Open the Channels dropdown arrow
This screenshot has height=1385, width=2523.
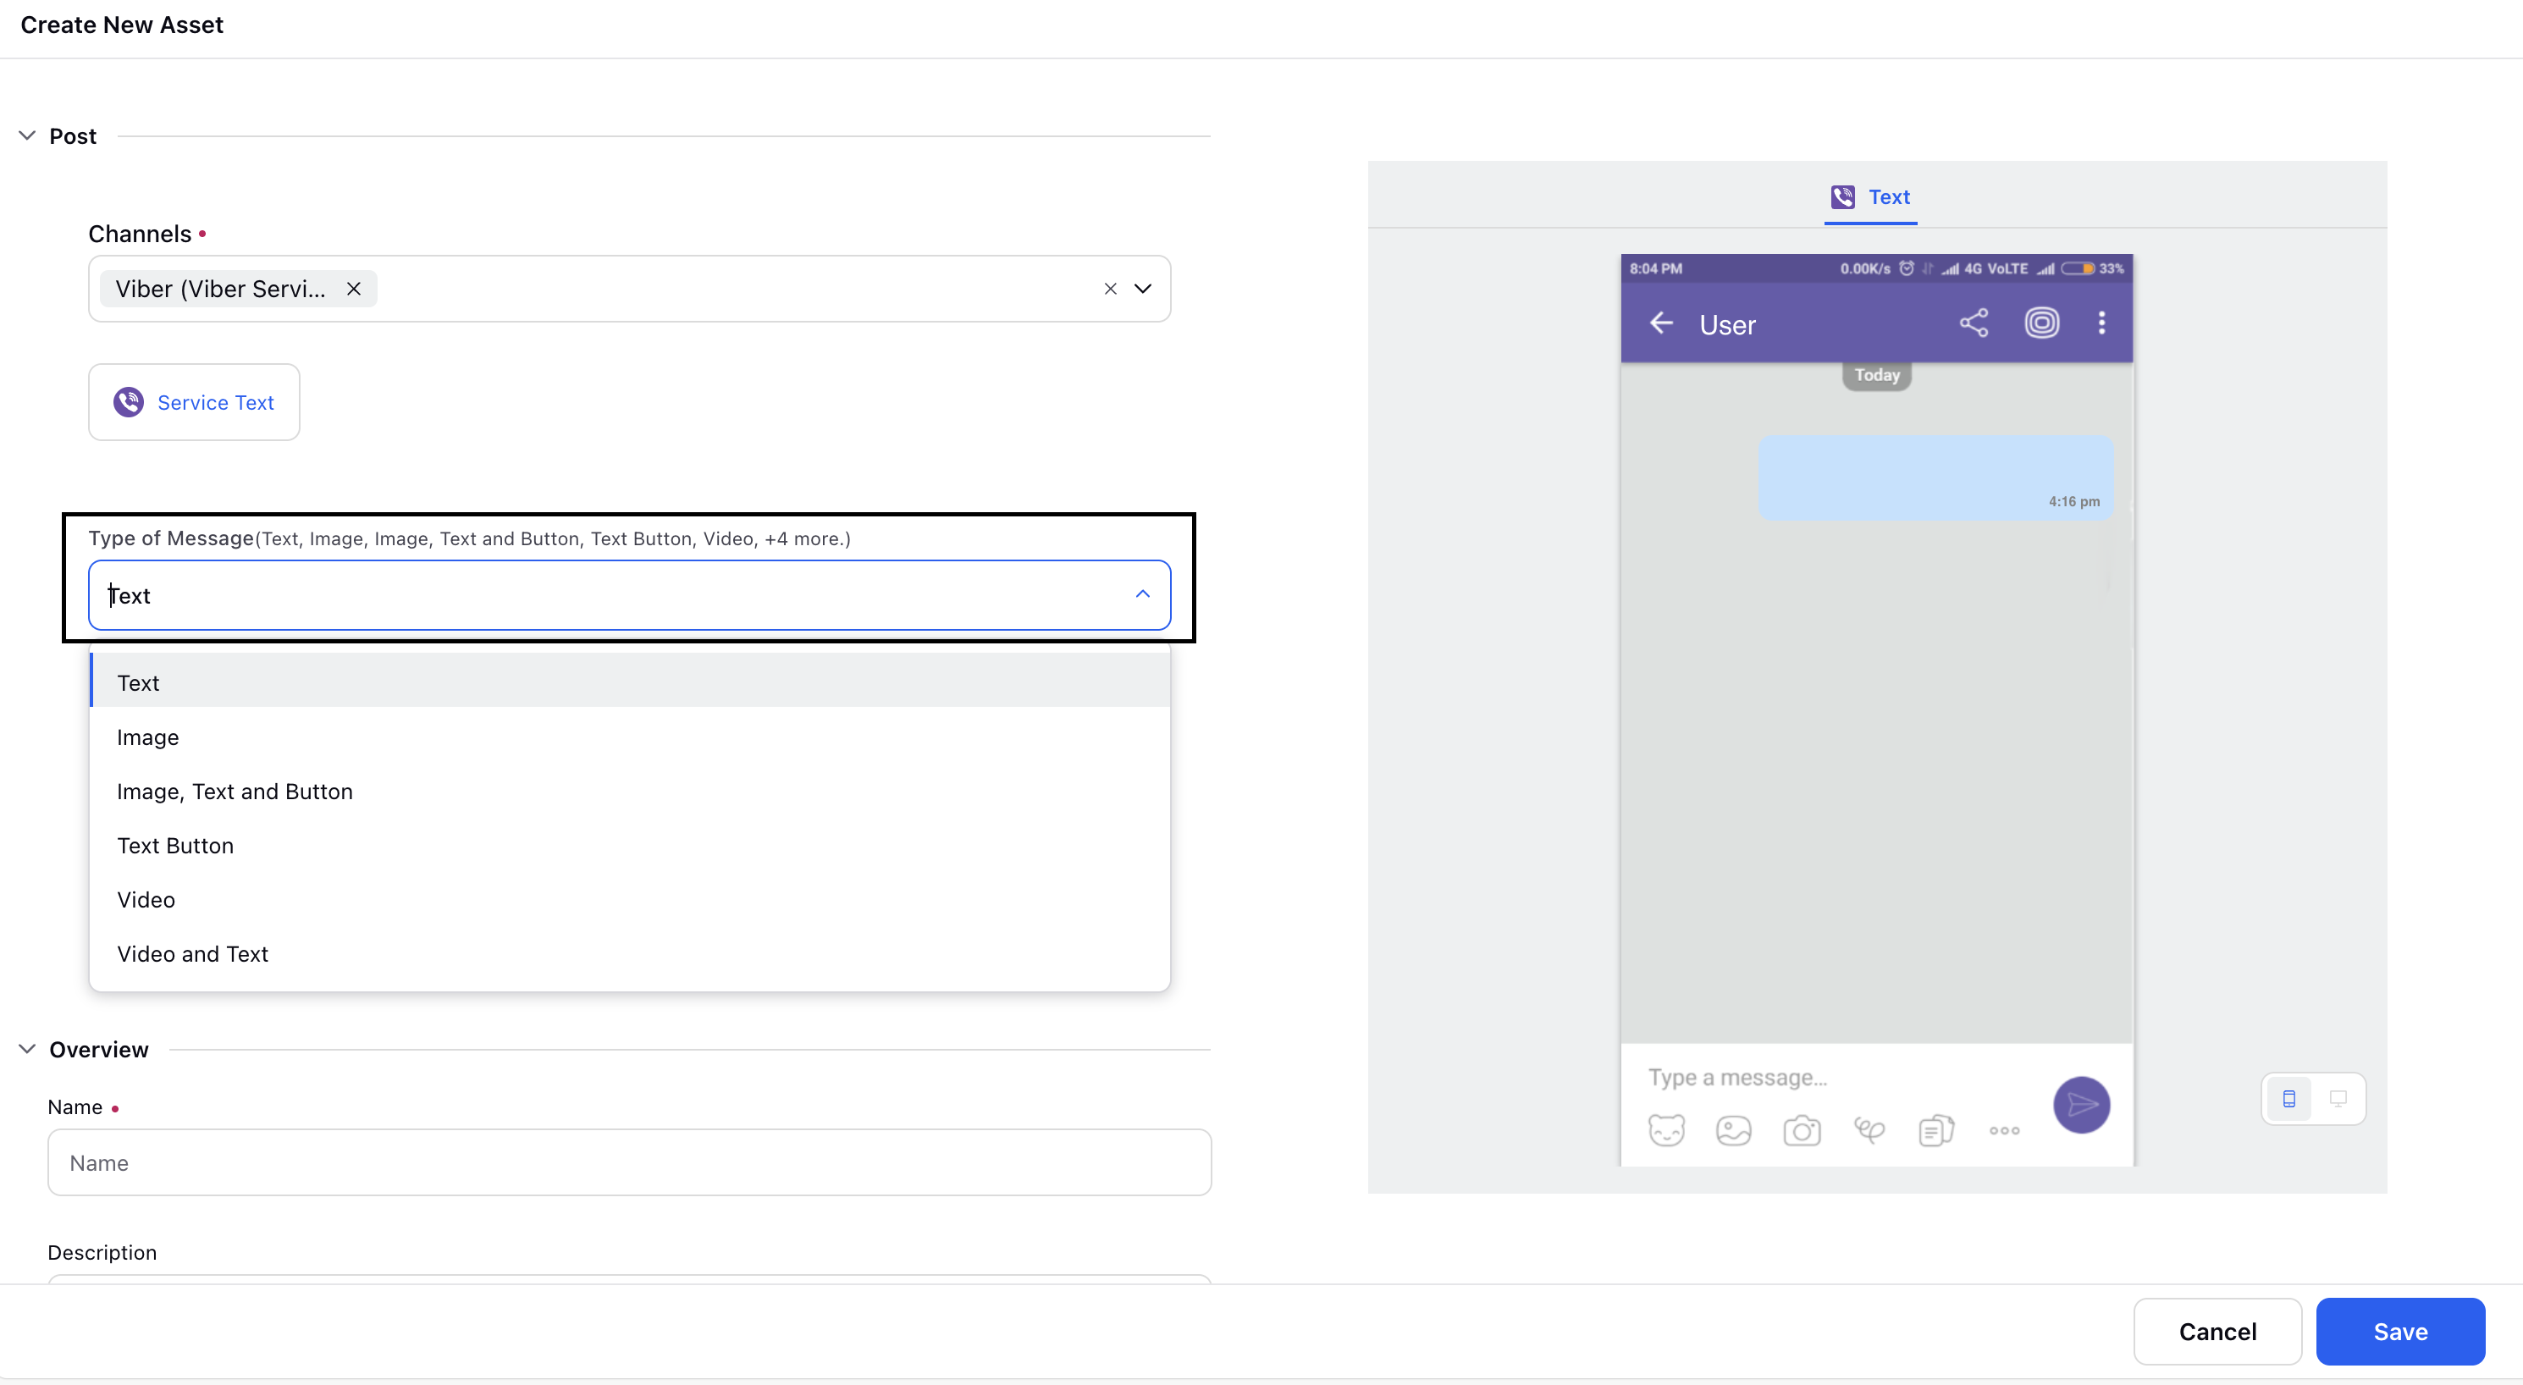click(x=1142, y=289)
